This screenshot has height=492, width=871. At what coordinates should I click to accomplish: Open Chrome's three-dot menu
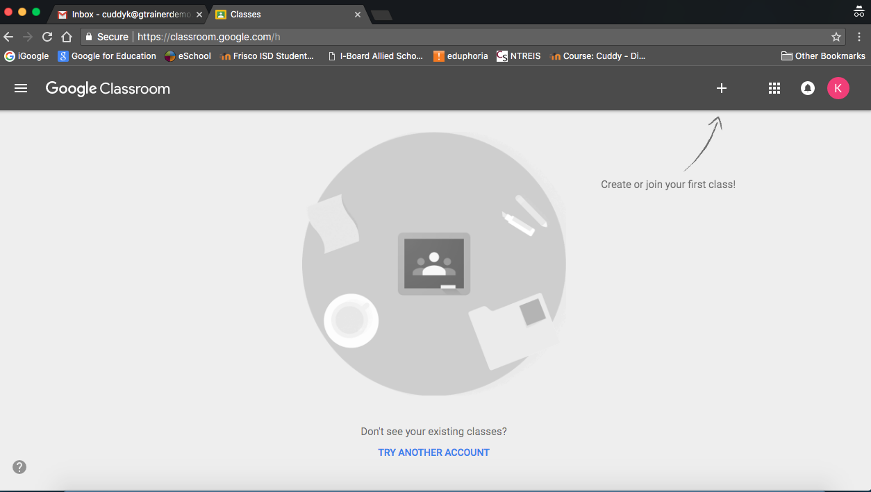click(859, 37)
